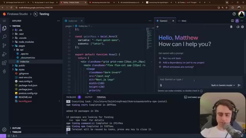Screen dimensions: 246x138
Task: Open the Firebase Studio panel icon
Action: [4, 71]
